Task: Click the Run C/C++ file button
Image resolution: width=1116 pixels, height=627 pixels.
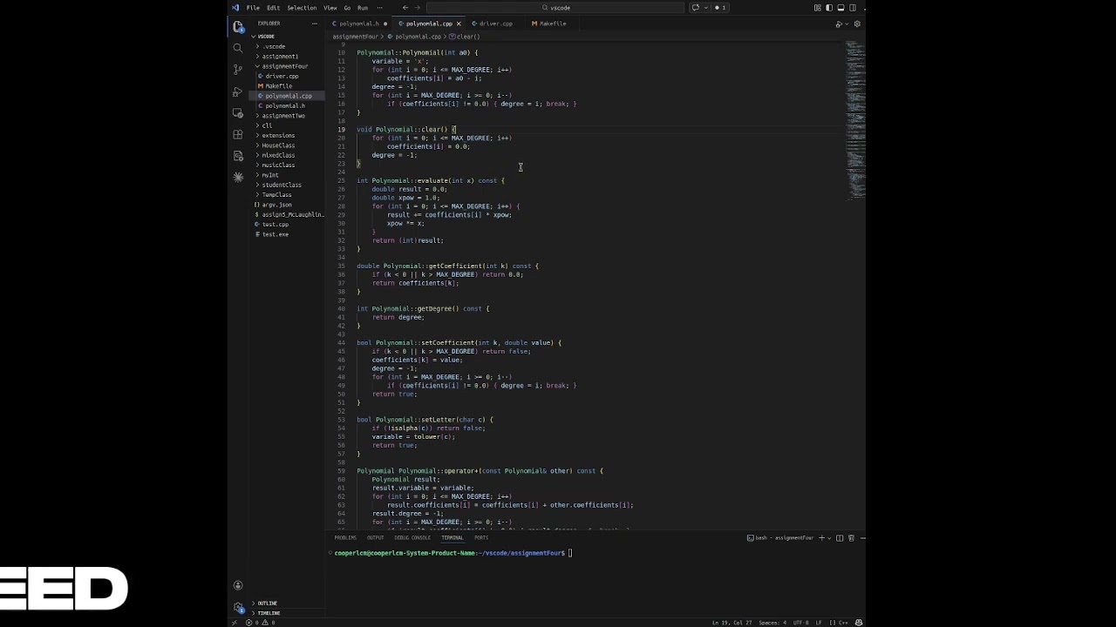Action: (839, 24)
